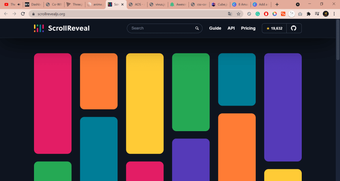Open the Pricing navigation link

click(248, 28)
